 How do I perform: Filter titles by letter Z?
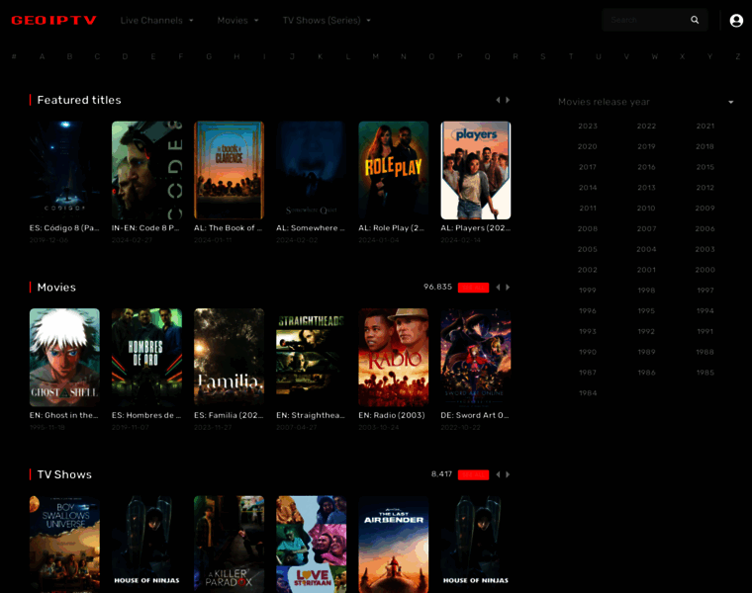tap(737, 56)
